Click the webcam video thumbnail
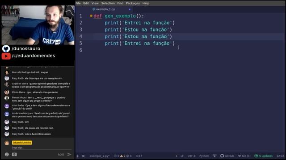The width and height of the screenshot is (286, 160). [x=38, y=25]
